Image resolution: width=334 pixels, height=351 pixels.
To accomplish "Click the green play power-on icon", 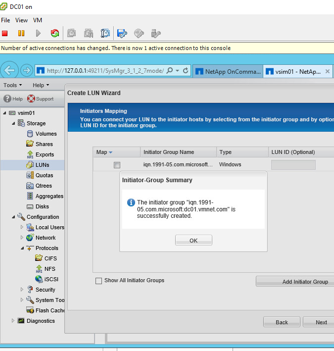I will tap(38, 33).
